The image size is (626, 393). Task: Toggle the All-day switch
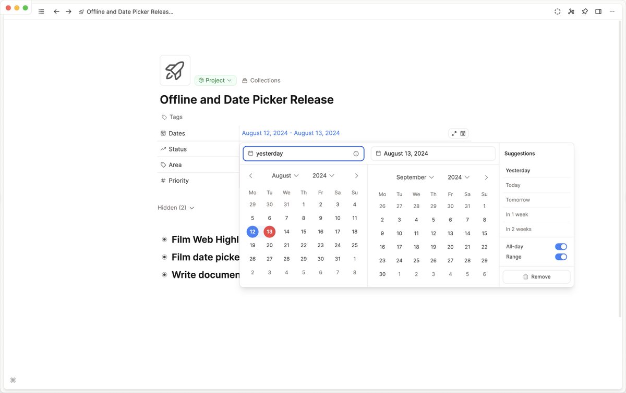pyautogui.click(x=561, y=247)
